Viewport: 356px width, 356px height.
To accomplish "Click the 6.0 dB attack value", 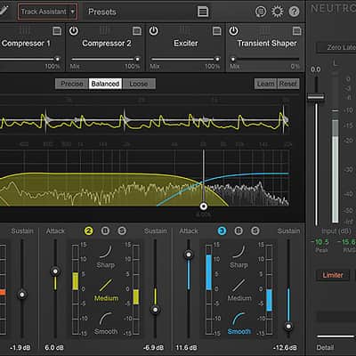I will [54, 347].
